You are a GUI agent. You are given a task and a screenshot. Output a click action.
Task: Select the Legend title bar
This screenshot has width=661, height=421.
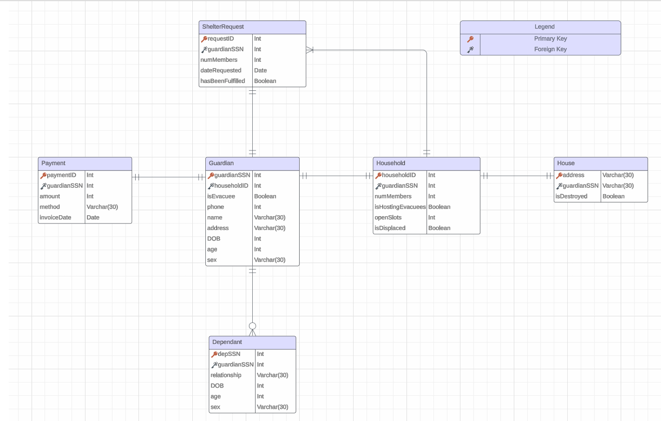click(540, 27)
